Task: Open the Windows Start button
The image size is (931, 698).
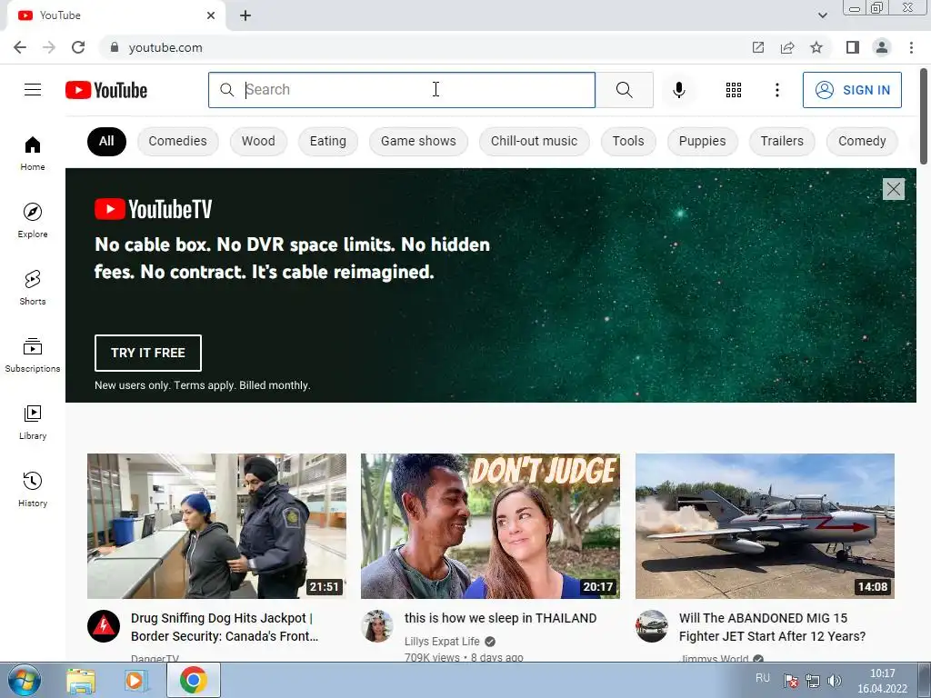Action: [24, 680]
